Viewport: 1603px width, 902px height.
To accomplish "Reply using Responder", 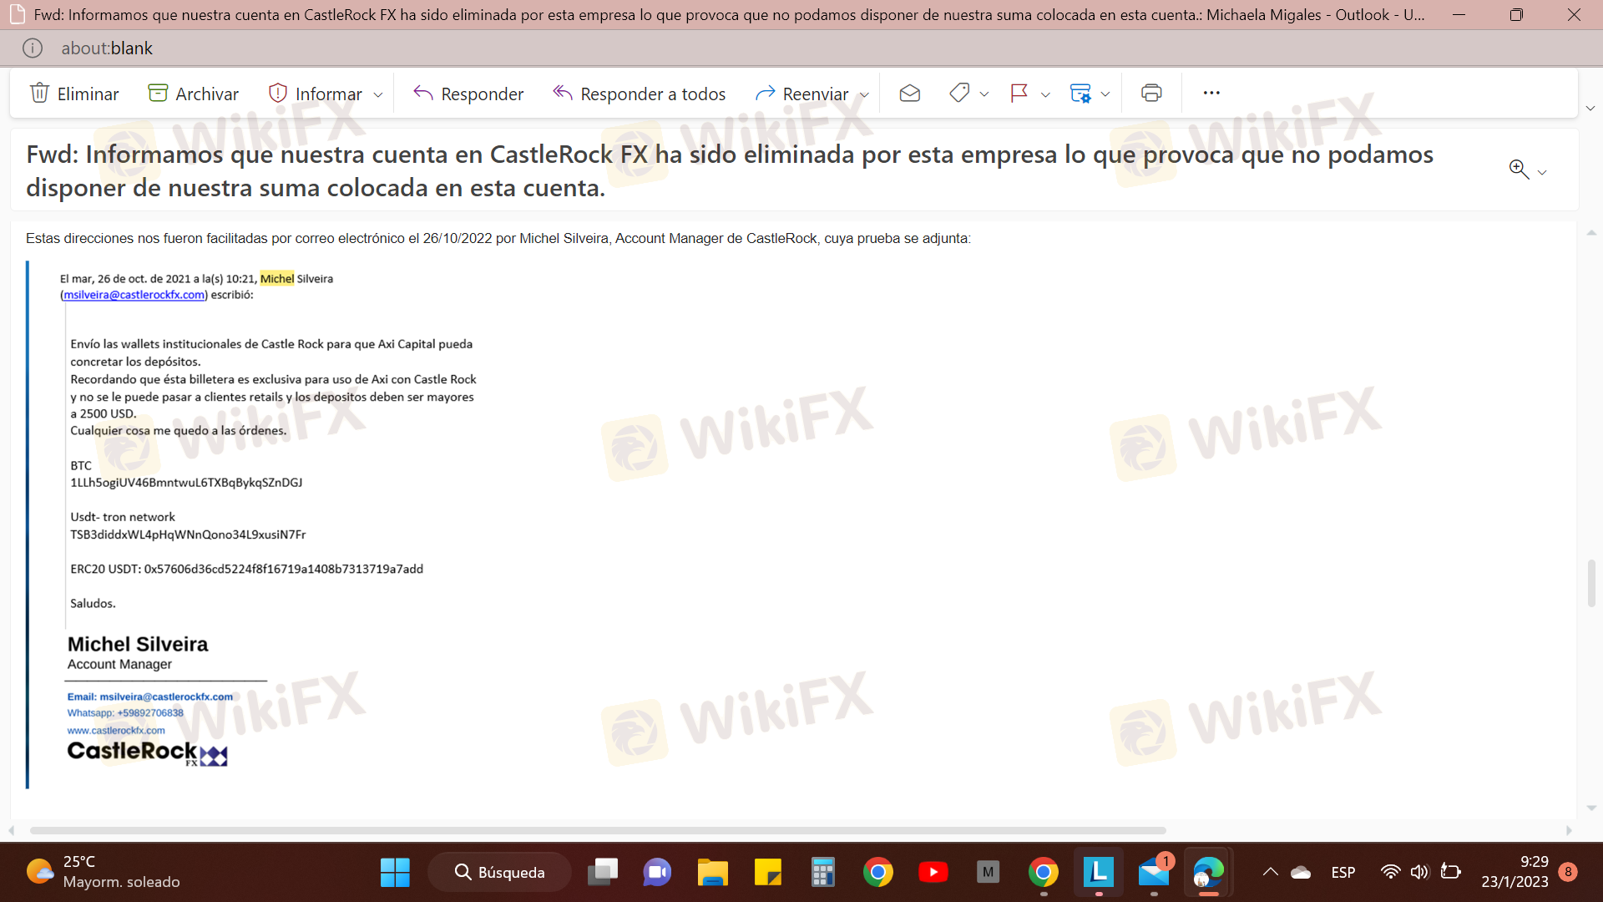I will (468, 94).
